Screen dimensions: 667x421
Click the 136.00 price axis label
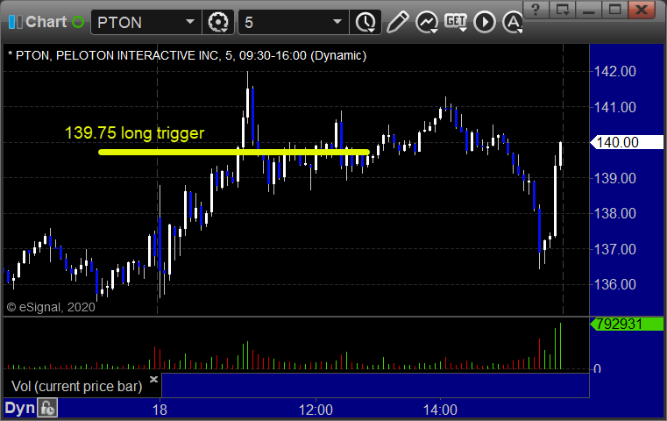[615, 284]
